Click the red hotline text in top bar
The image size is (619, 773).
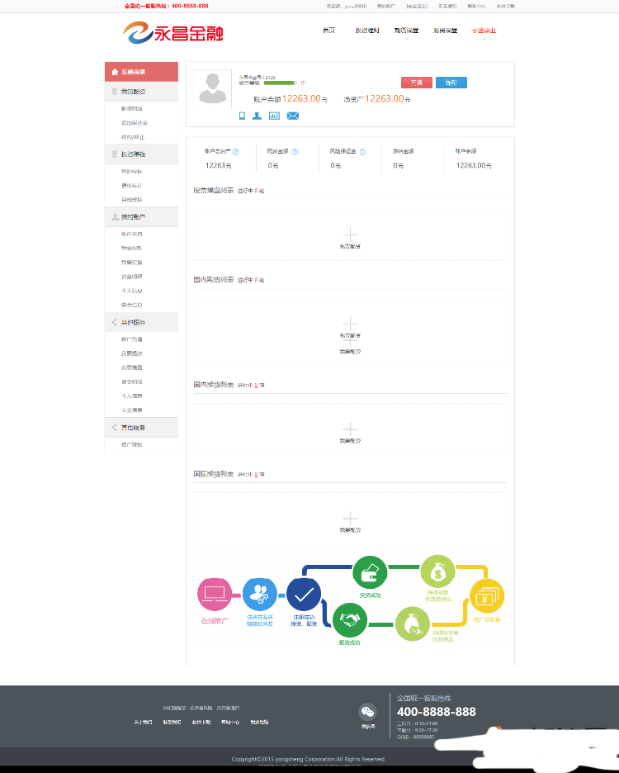(x=166, y=6)
